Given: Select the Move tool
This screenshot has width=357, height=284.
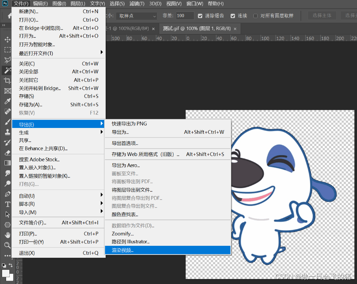Looking at the screenshot, I should 7,39.
